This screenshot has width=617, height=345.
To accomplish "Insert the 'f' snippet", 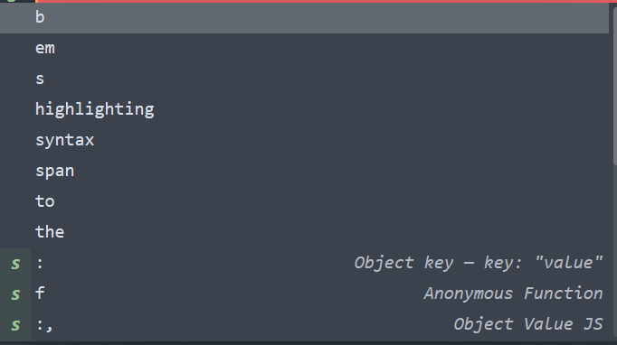I will pos(304,294).
